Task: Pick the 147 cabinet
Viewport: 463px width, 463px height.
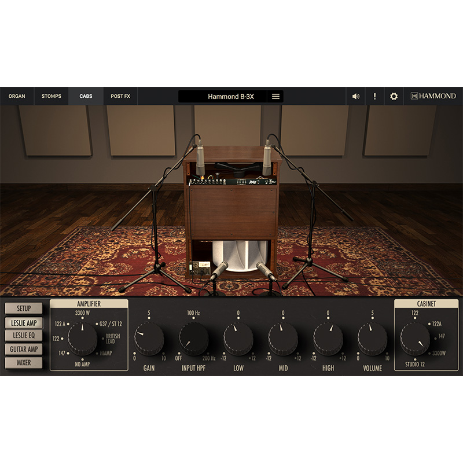Action: [x=442, y=336]
